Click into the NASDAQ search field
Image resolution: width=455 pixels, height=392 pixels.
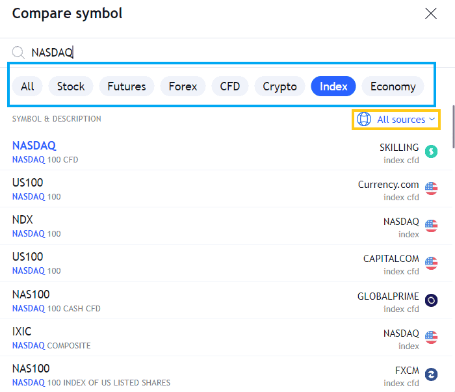pos(226,53)
